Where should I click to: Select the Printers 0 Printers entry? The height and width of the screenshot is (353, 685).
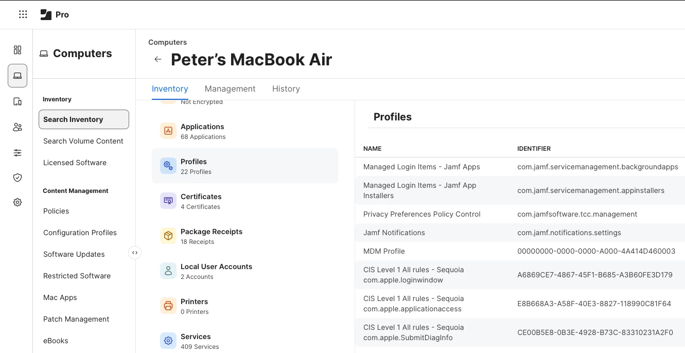[x=245, y=306]
